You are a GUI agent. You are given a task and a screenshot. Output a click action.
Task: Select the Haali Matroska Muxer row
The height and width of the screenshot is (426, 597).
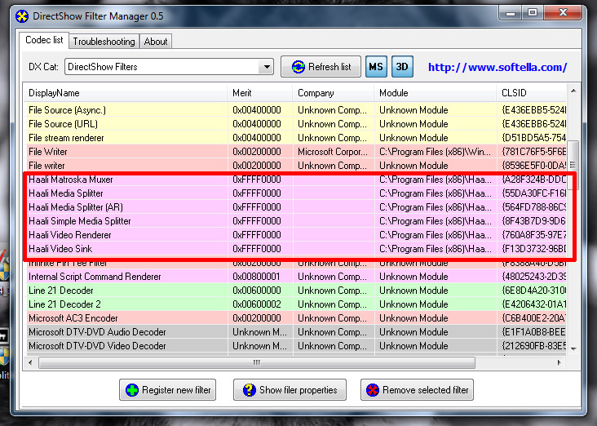click(296, 179)
